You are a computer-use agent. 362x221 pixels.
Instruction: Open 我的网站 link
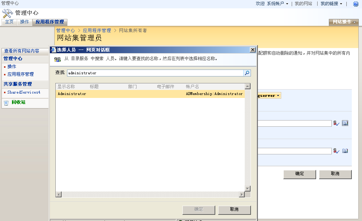click(303, 4)
